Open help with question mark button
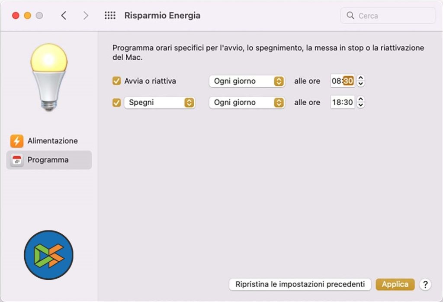 (x=425, y=284)
